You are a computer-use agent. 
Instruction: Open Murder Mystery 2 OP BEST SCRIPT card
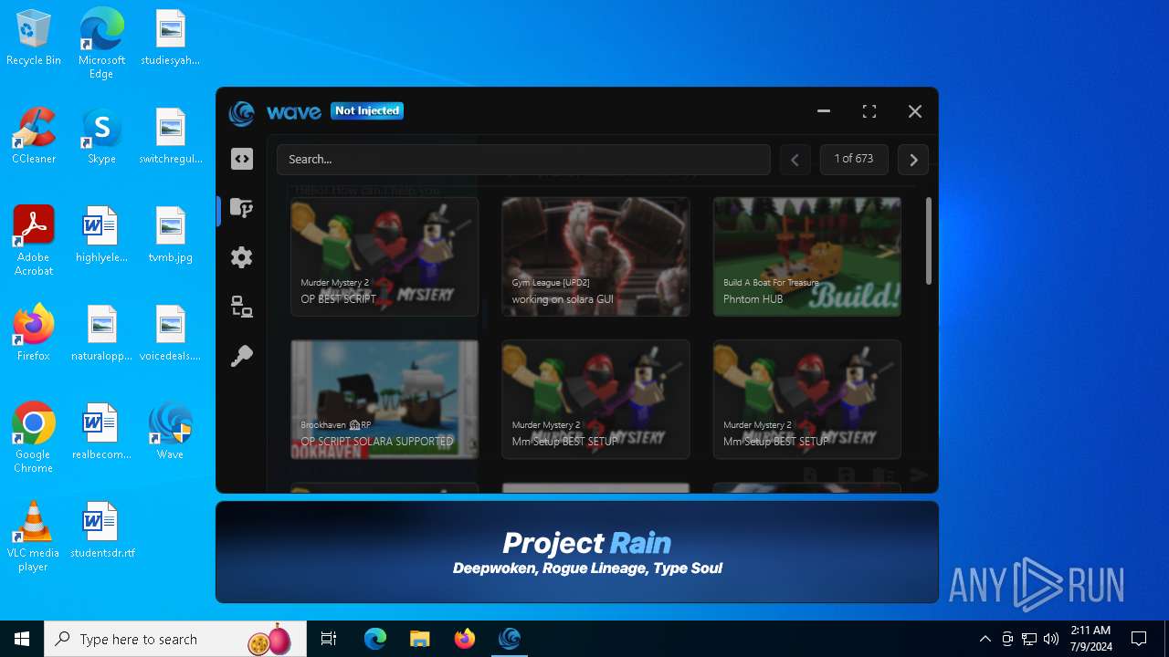click(x=384, y=256)
